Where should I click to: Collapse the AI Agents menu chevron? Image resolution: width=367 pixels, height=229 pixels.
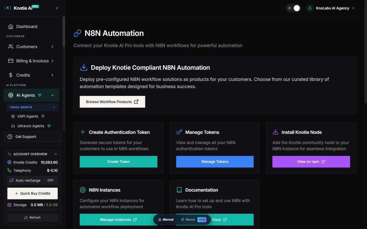coord(52,95)
